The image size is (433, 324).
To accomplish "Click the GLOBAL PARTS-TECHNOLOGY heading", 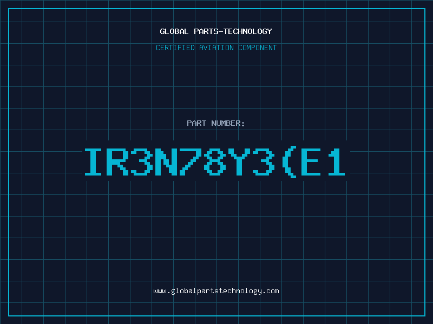I will coord(216,31).
